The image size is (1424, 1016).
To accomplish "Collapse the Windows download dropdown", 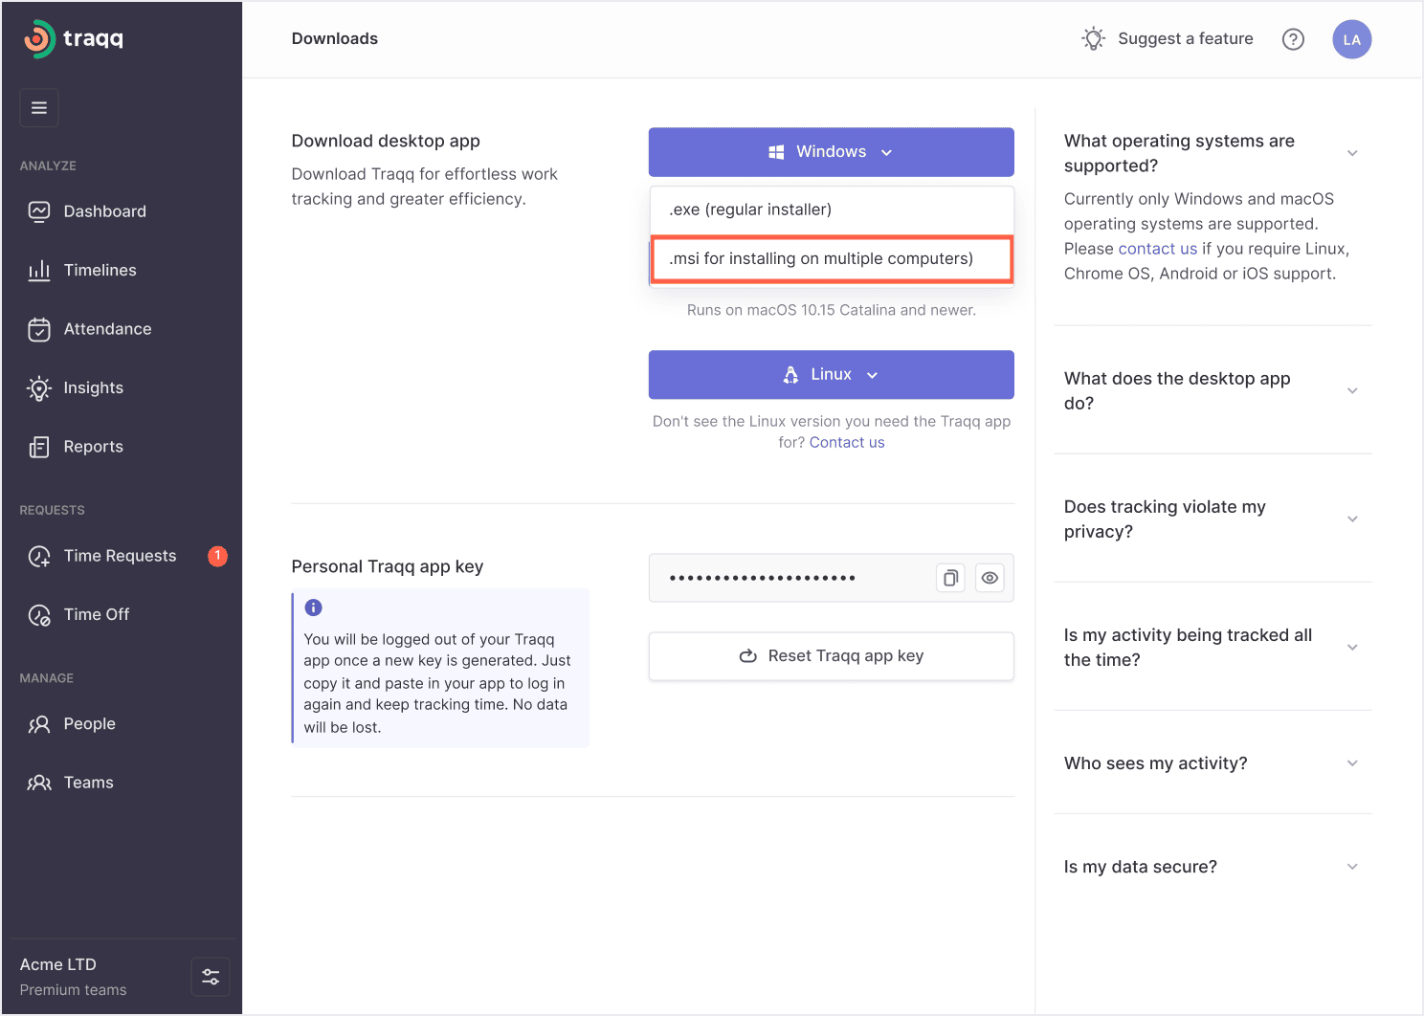I will pyautogui.click(x=832, y=152).
